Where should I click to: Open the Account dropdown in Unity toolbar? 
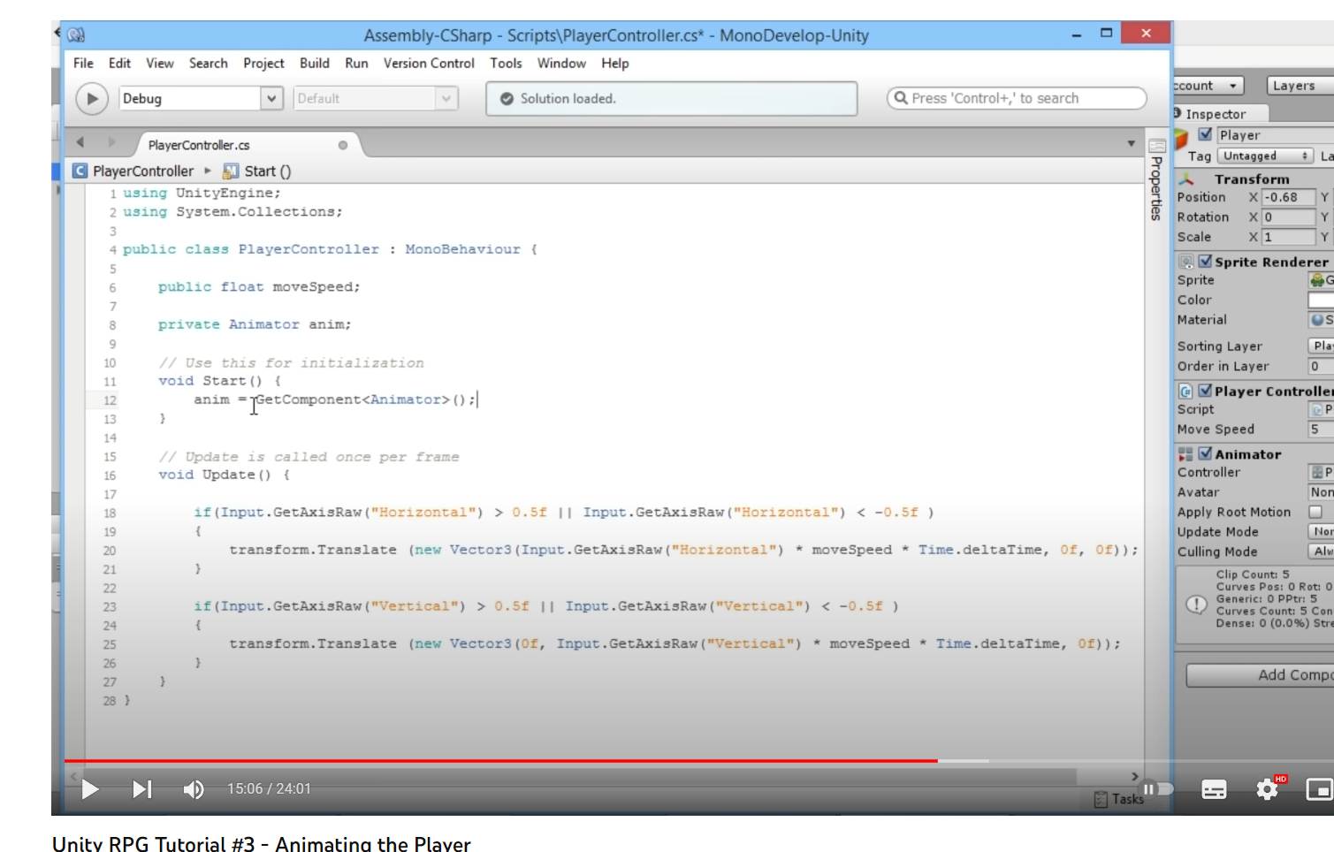[x=1208, y=86]
